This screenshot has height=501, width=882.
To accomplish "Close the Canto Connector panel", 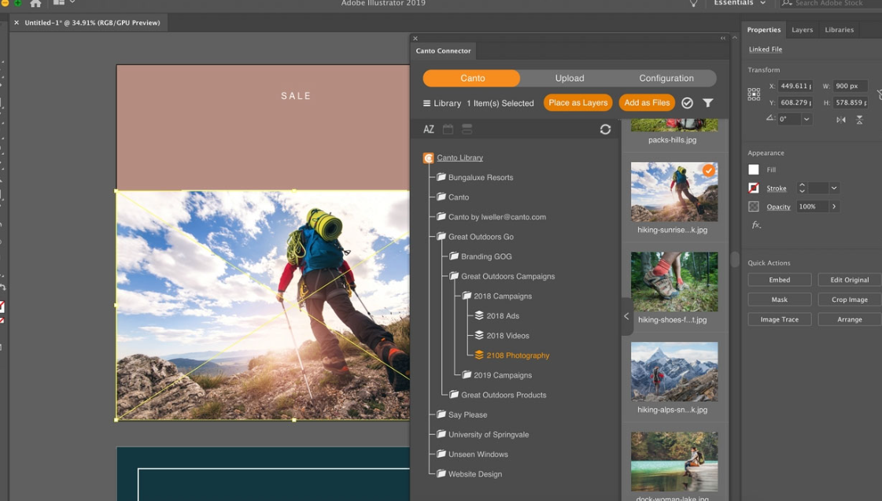I will [x=415, y=39].
